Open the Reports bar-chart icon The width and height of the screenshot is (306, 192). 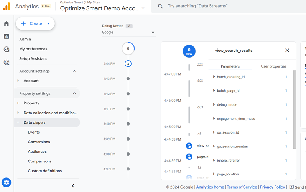coord(7,36)
